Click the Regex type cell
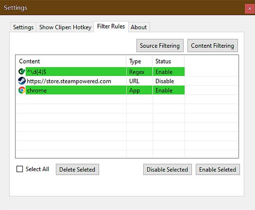 [140, 72]
